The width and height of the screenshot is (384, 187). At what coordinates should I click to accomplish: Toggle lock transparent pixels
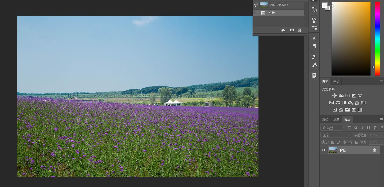tap(333, 142)
